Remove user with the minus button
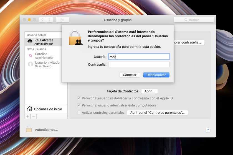The width and height of the screenshot is (233, 155). [34, 117]
